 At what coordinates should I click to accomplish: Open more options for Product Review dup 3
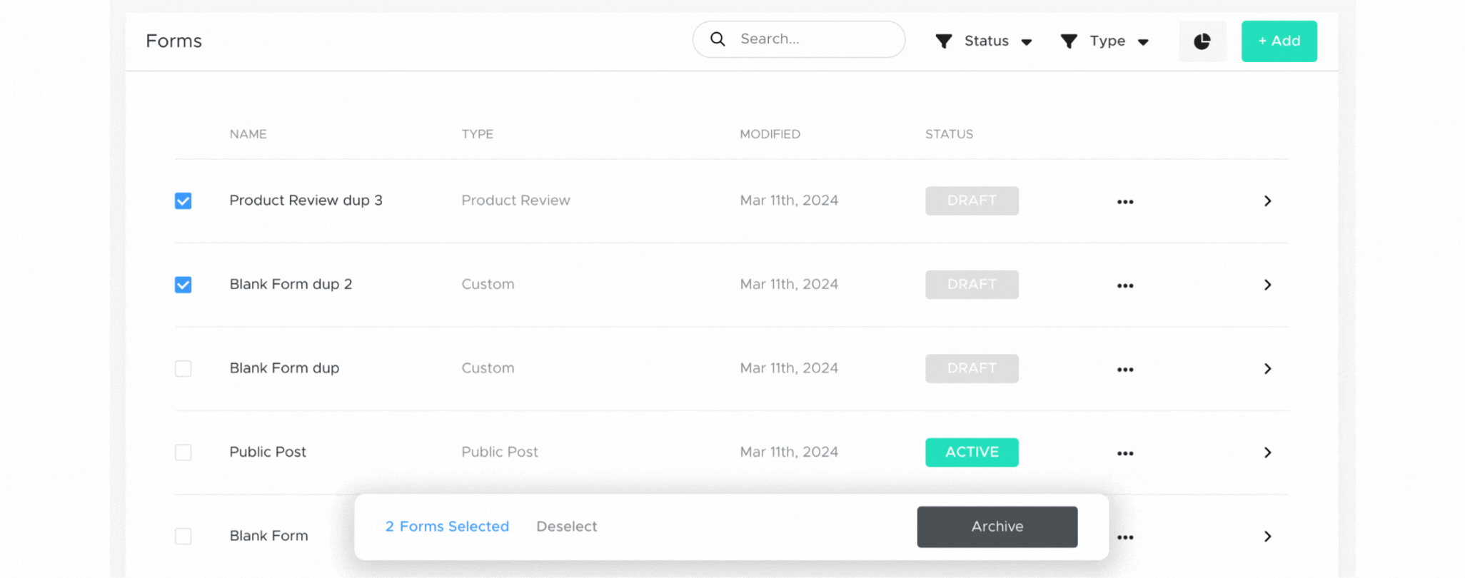coord(1125,202)
